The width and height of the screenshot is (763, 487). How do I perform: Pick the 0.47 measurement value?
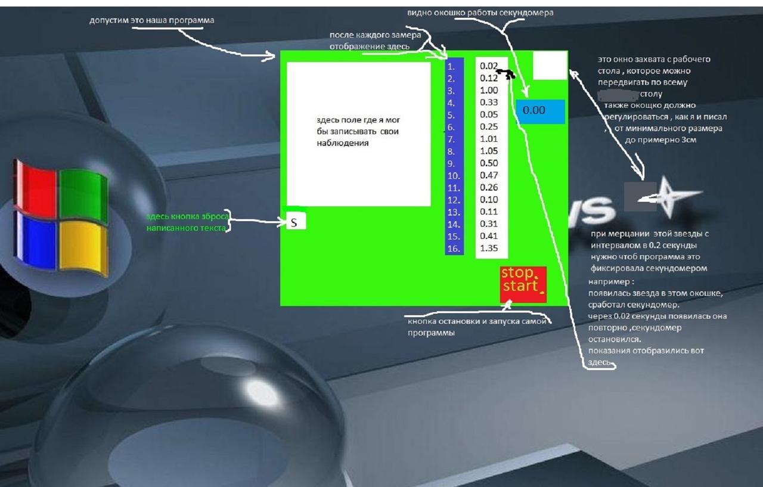point(489,175)
